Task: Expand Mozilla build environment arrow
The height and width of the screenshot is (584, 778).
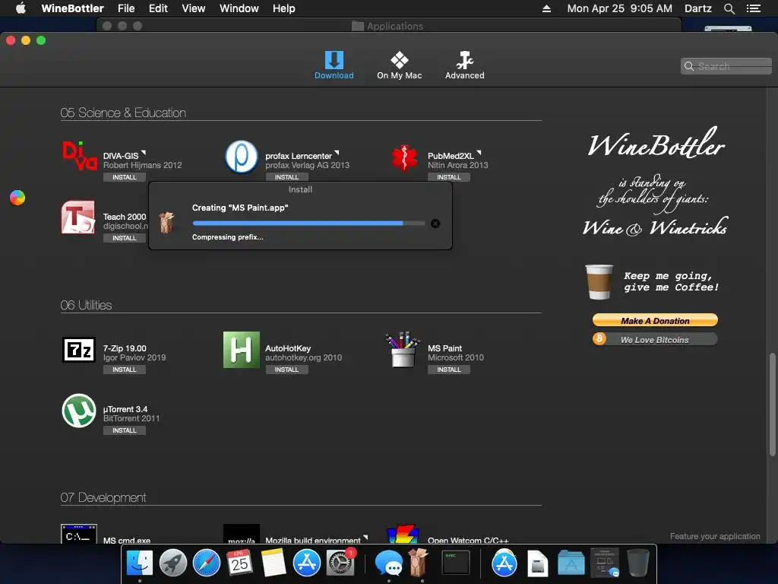Action: 365,538
